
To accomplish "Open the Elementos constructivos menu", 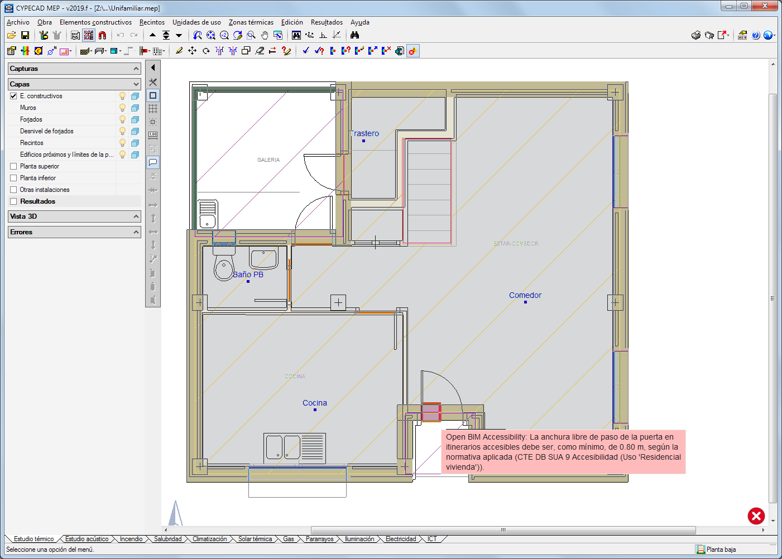I will (x=96, y=22).
